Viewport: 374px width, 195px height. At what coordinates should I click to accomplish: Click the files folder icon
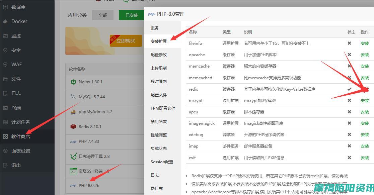point(5,79)
